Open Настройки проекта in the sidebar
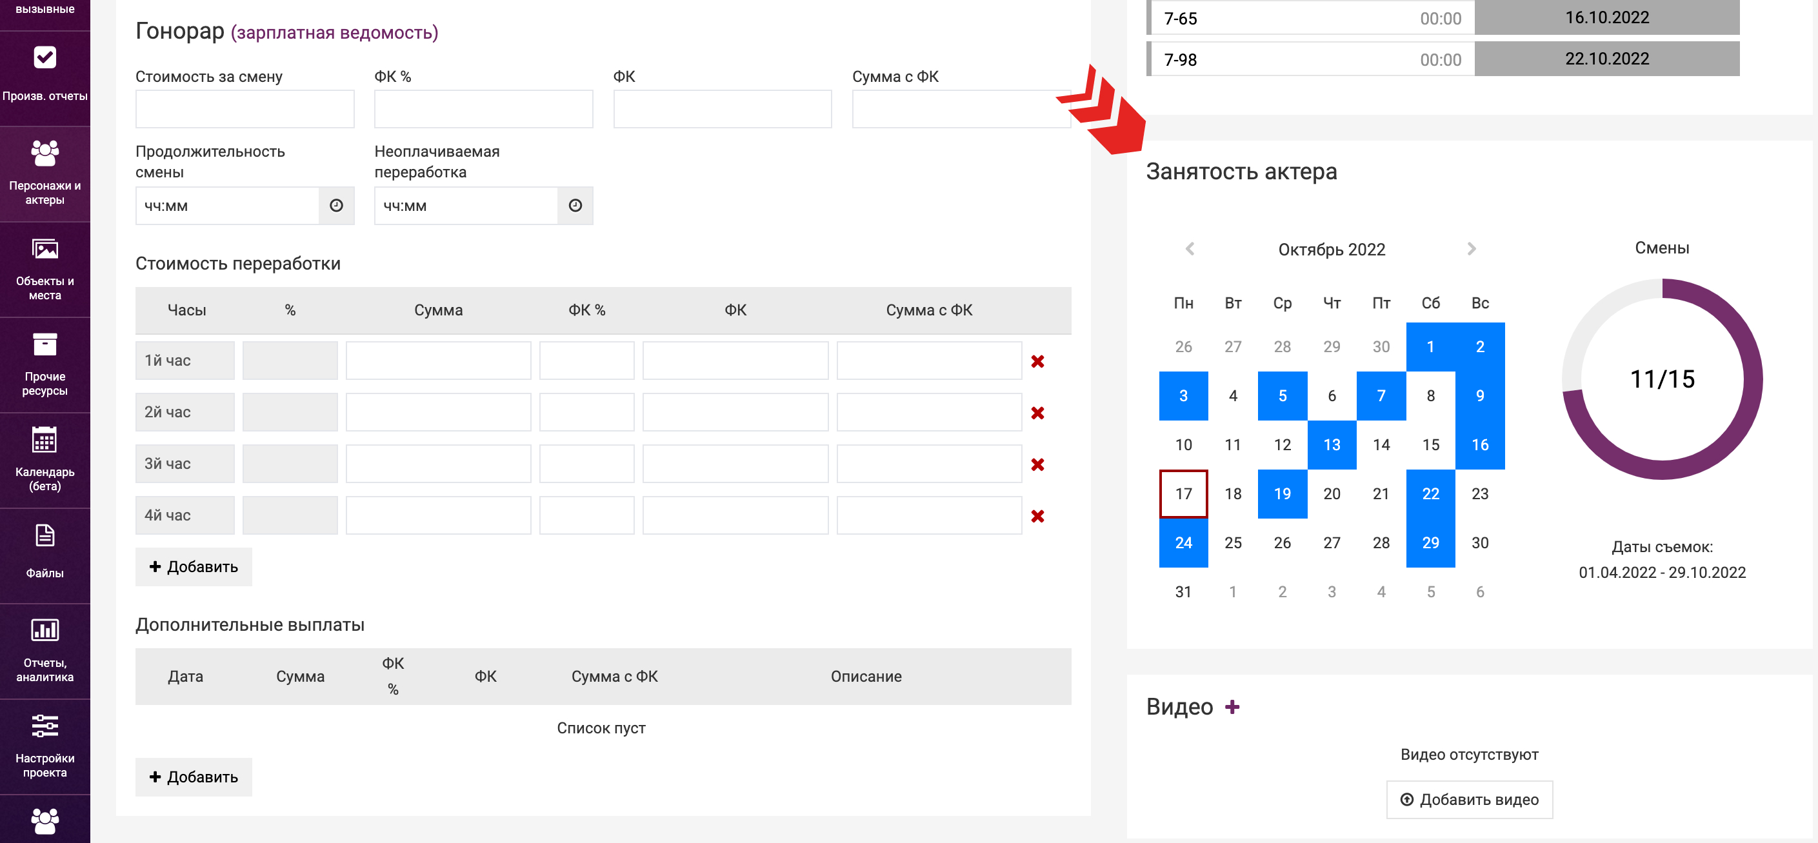Viewport: 1818px width, 843px height. [45, 746]
